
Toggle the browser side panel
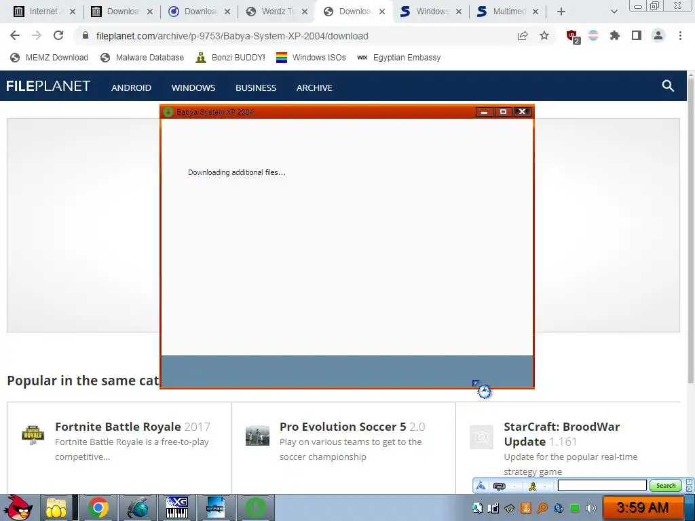click(x=637, y=35)
